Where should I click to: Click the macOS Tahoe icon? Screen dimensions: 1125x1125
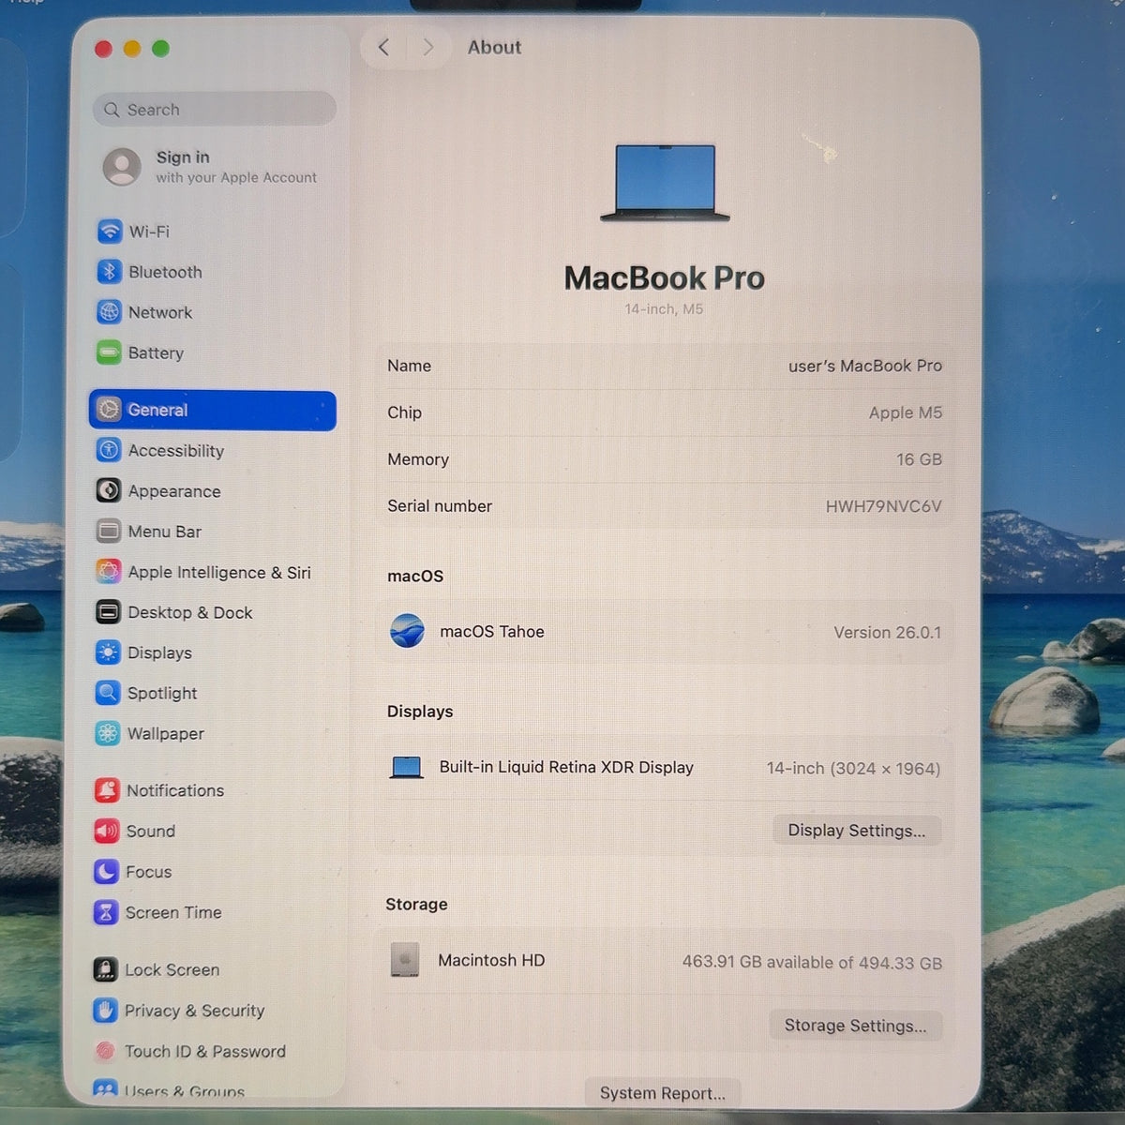[x=407, y=631]
